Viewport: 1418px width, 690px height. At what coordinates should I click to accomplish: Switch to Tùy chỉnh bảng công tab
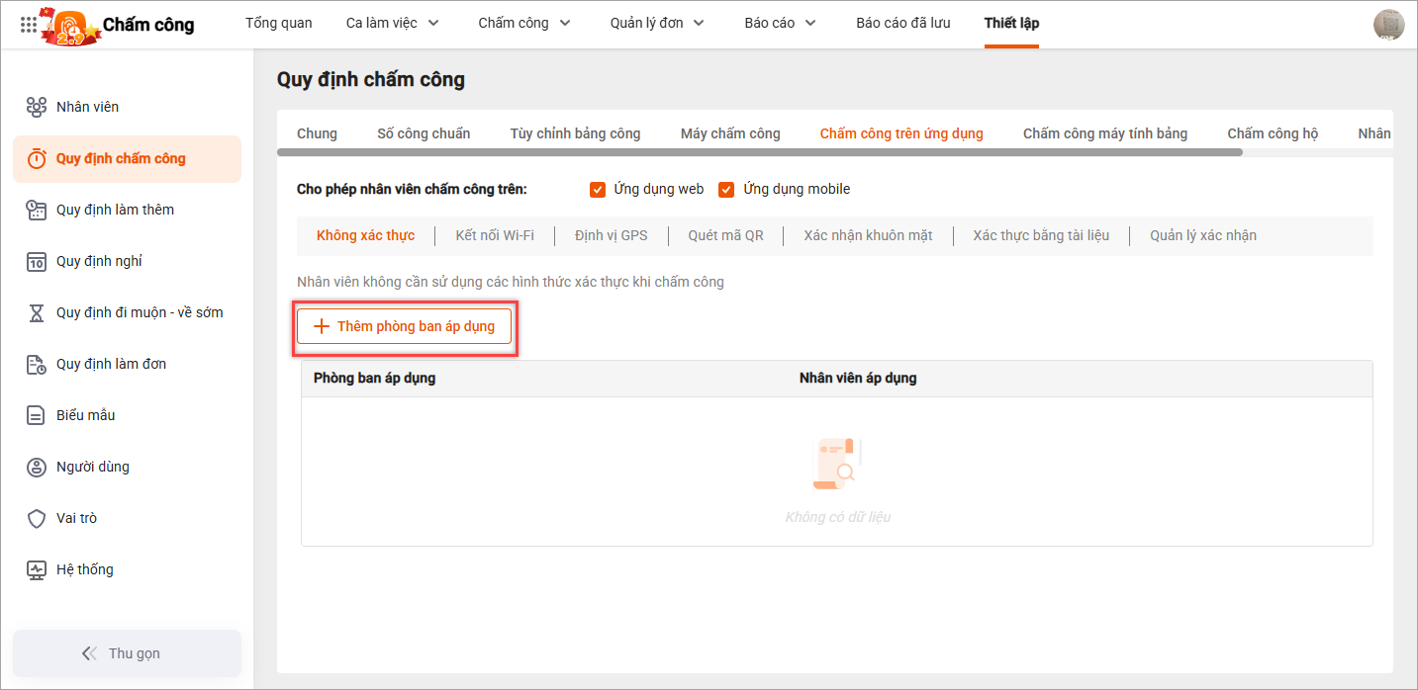click(x=575, y=133)
